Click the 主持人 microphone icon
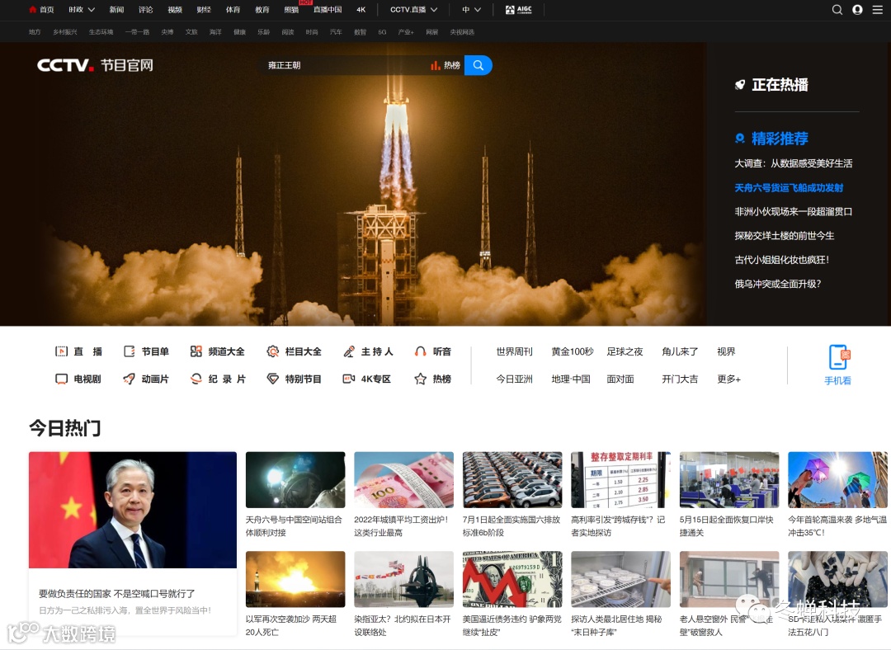Viewport: 891px width, 650px height. [349, 351]
